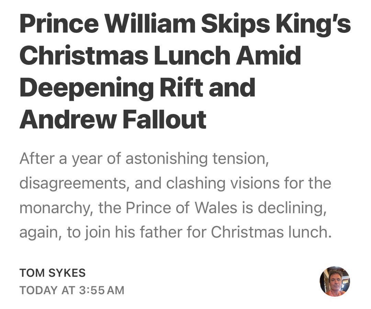Screen dimensions: 371x309
Task: Click the word 'monarchy' in summary
Action: (x=53, y=208)
